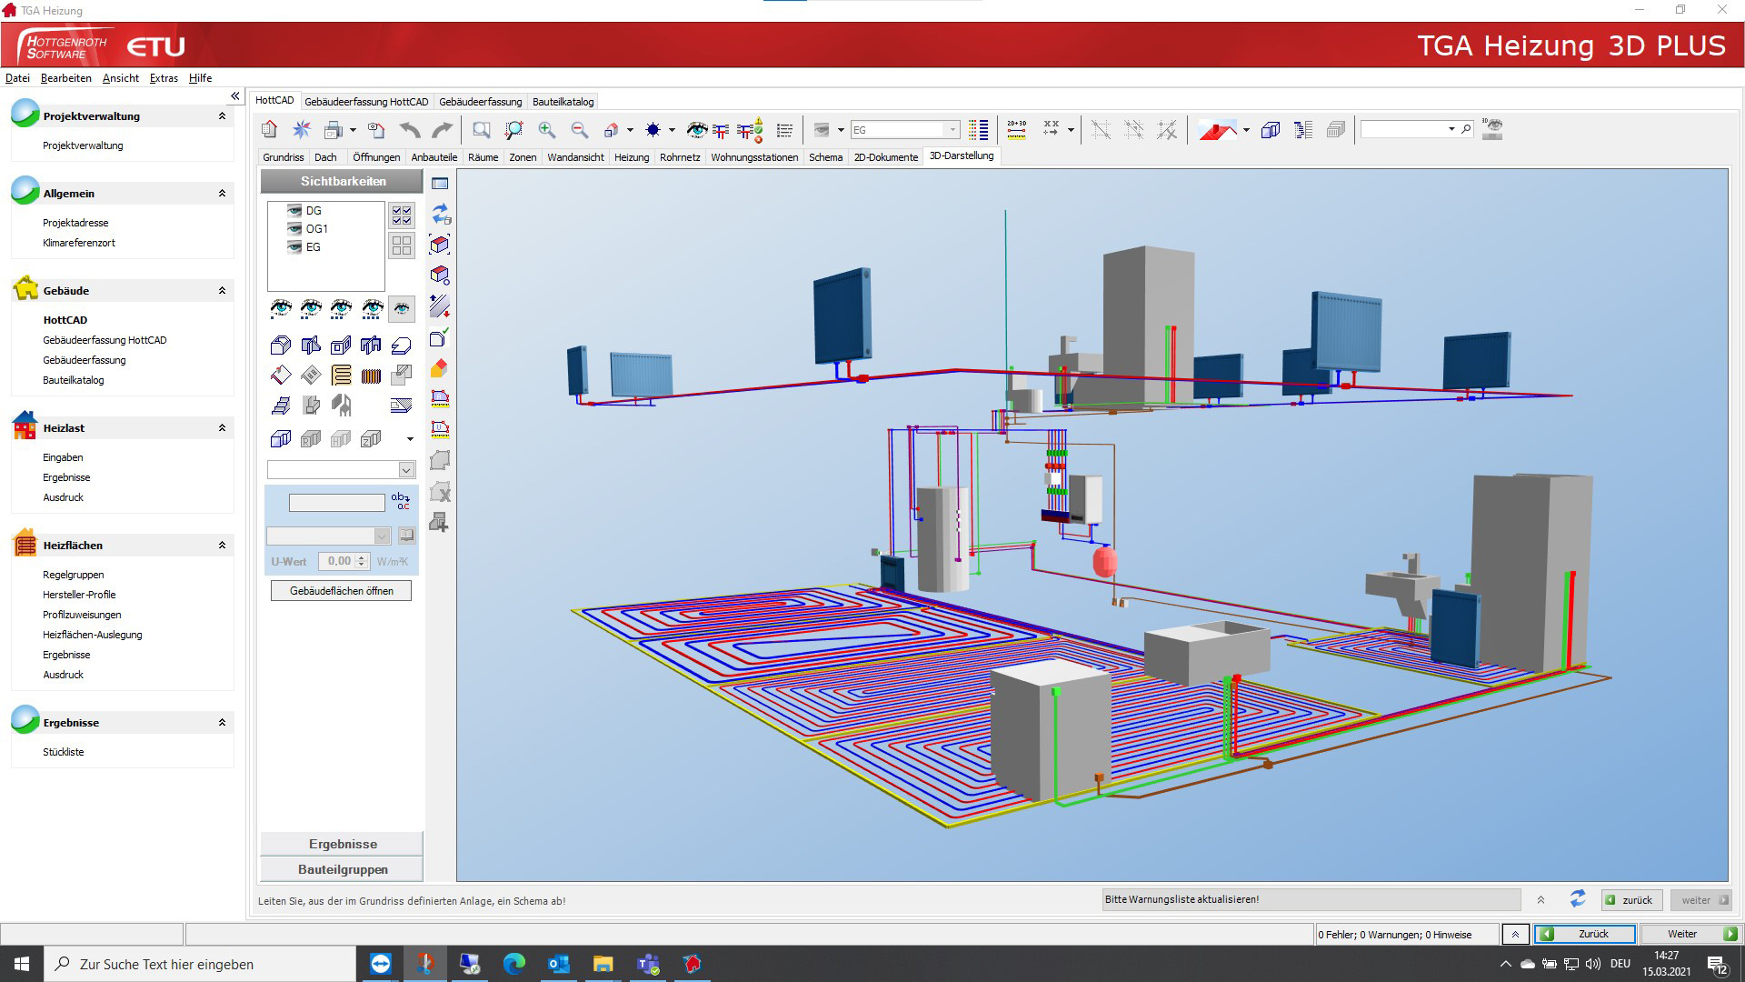The width and height of the screenshot is (1745, 982).
Task: Select fourth eye detail level icon
Action: click(372, 309)
